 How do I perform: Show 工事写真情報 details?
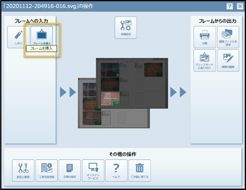[47, 170]
